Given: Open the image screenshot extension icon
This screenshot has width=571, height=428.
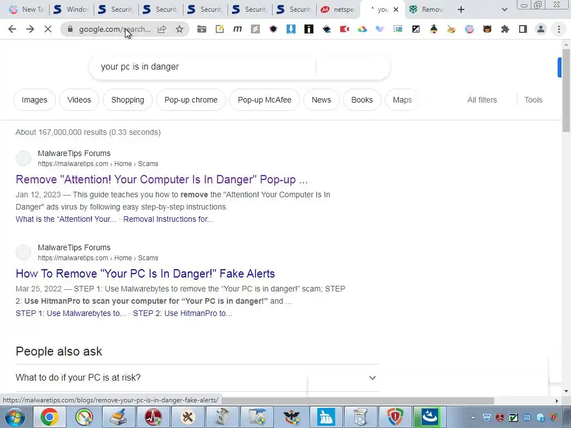Looking at the screenshot, I should coord(398,29).
